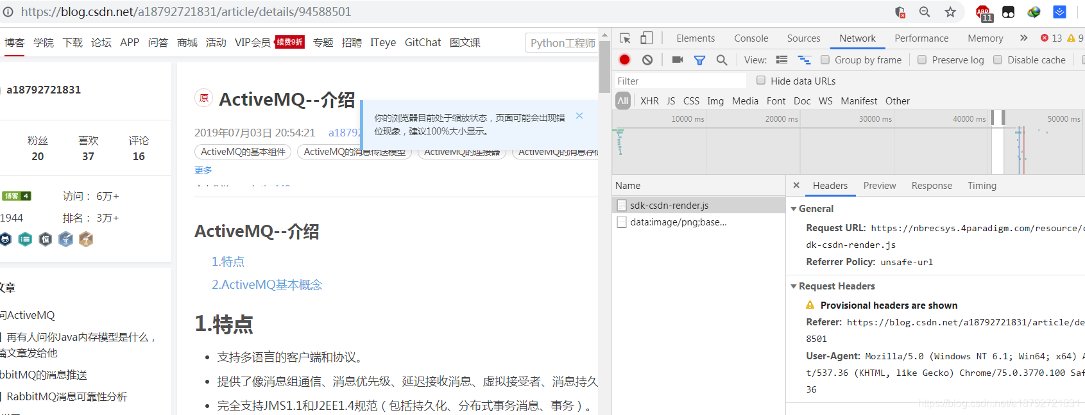Click the teal list medal badge
The height and width of the screenshot is (415, 1085).
[x=25, y=239]
